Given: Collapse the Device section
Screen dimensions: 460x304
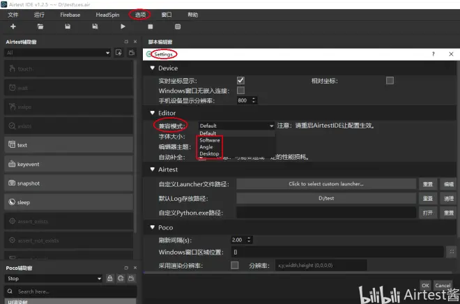Looking at the screenshot, I should 152,68.
